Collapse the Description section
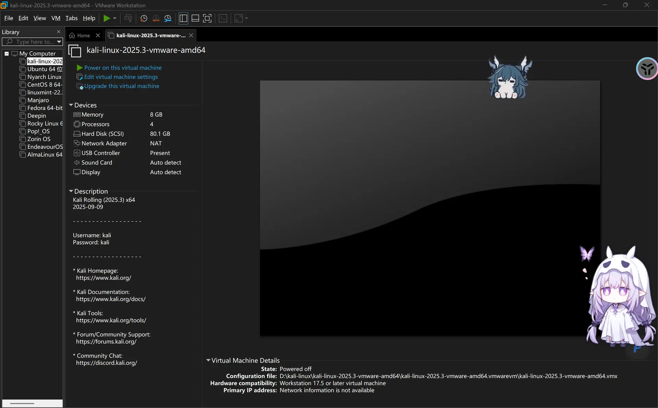Viewport: 658px width, 408px height. pyautogui.click(x=71, y=191)
